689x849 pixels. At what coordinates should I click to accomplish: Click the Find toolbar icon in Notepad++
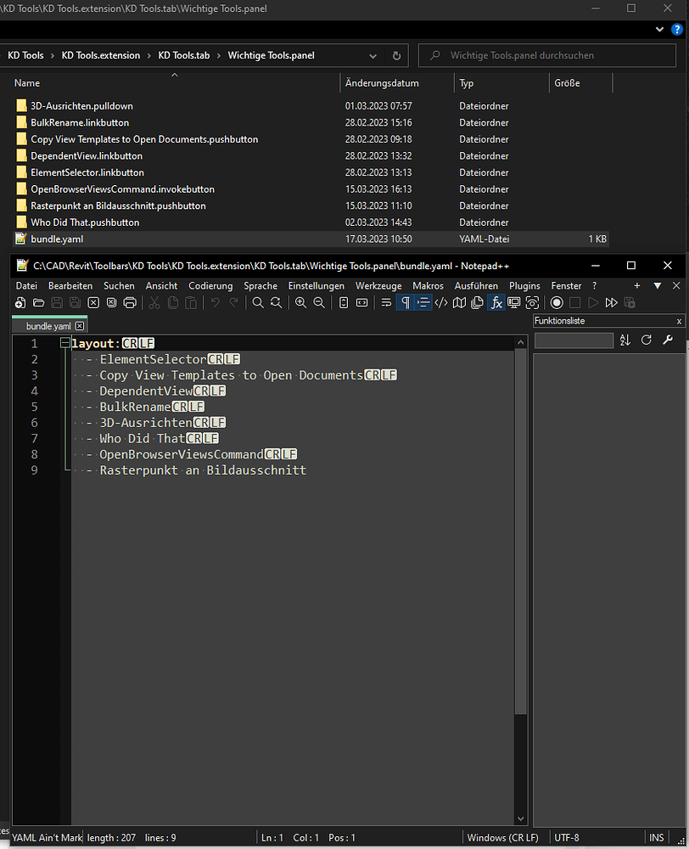(x=258, y=302)
